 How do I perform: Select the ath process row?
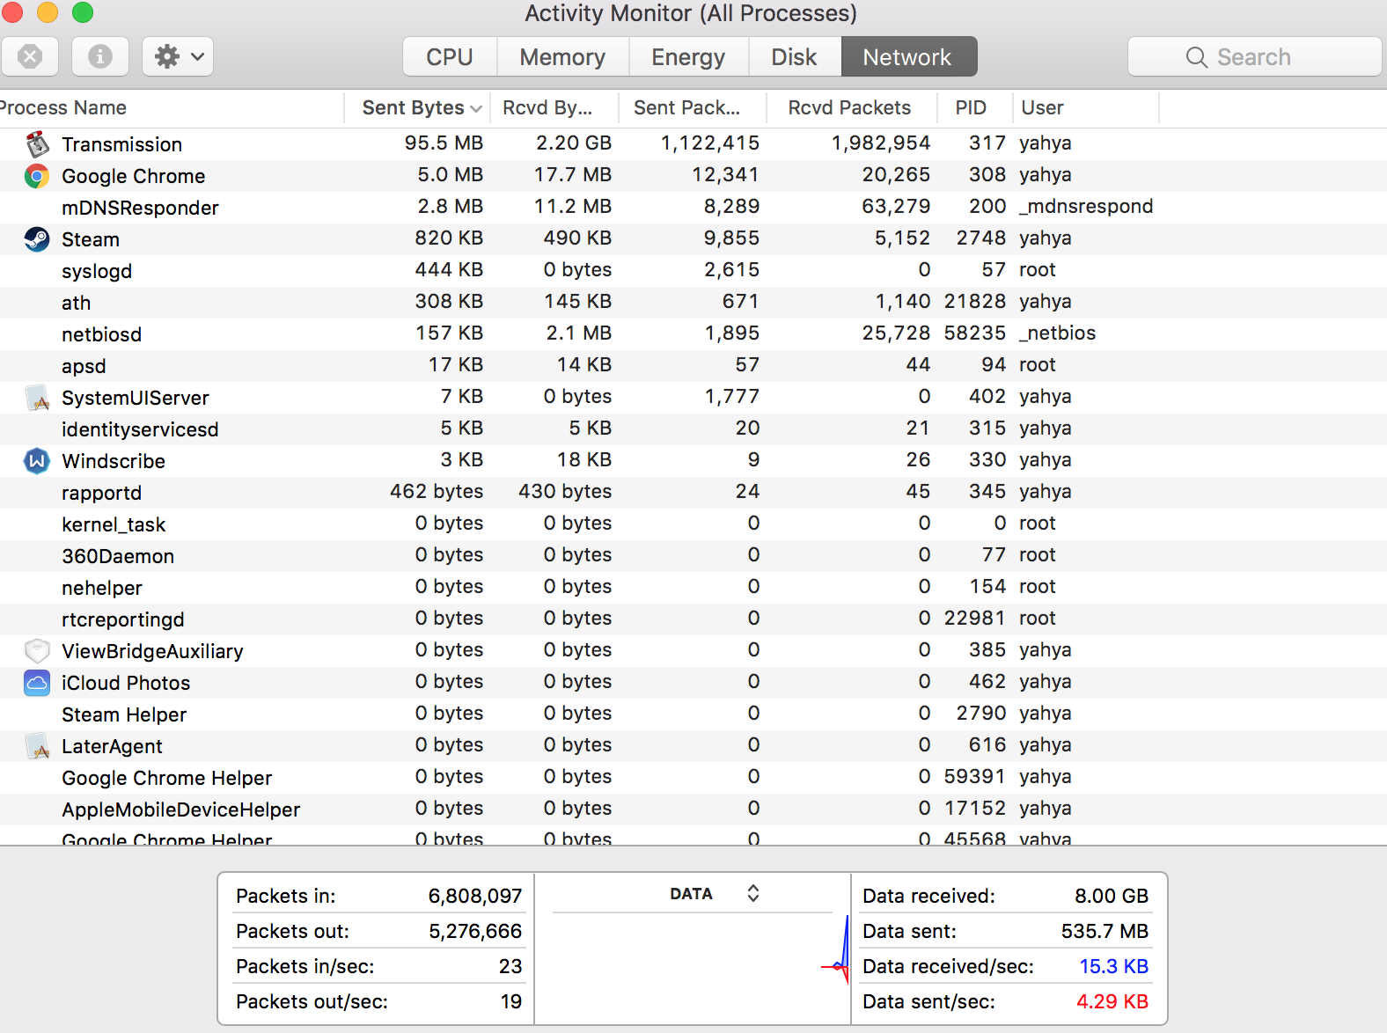pos(693,303)
